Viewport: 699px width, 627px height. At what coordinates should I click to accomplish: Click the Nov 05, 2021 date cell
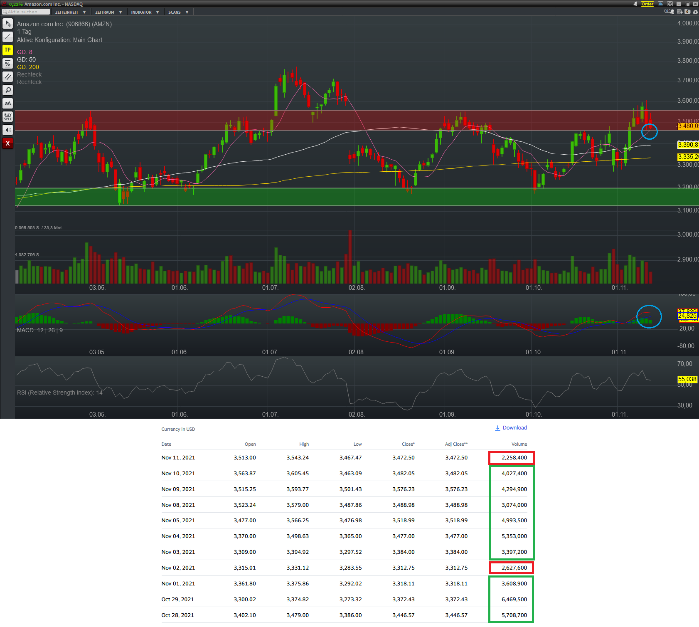click(x=178, y=521)
